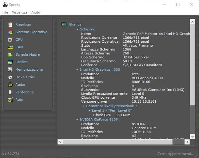This screenshot has height=158, width=199.
Task: Select the Memorizzazione section
Action: tap(29, 70)
